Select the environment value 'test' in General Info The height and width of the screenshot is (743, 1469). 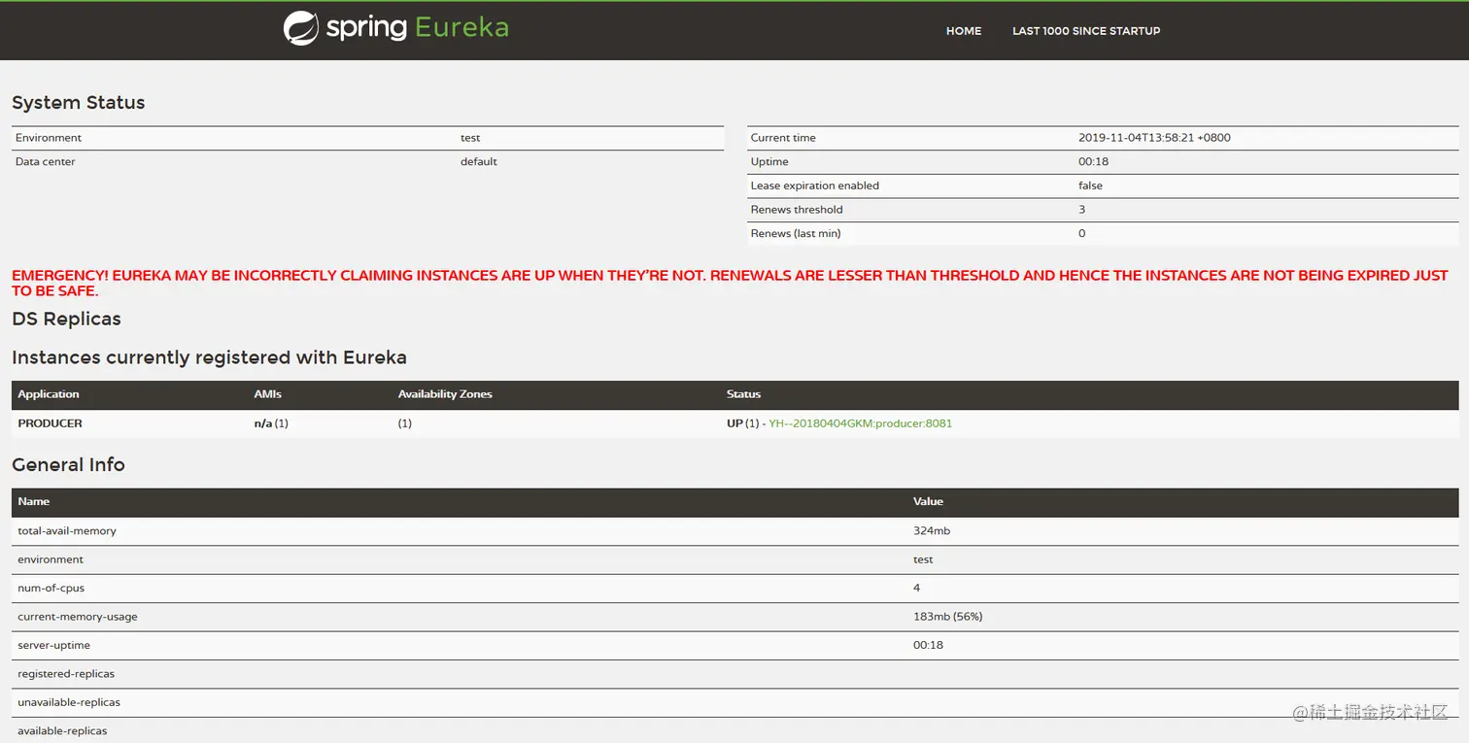tap(923, 560)
